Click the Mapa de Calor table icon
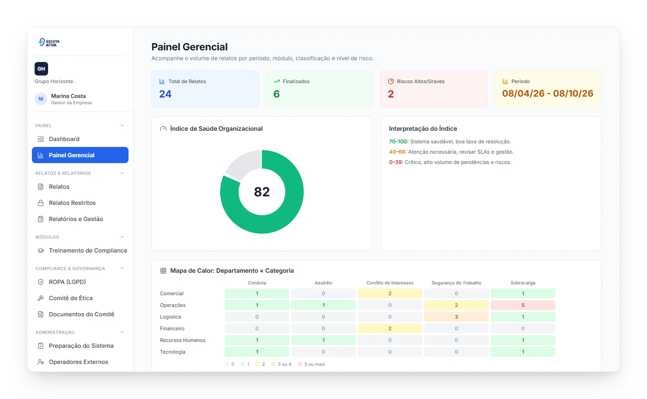This screenshot has height=399, width=647. tap(164, 271)
